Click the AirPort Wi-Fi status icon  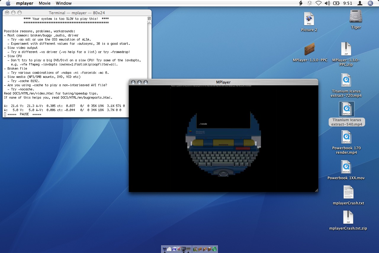(x=318, y=3)
